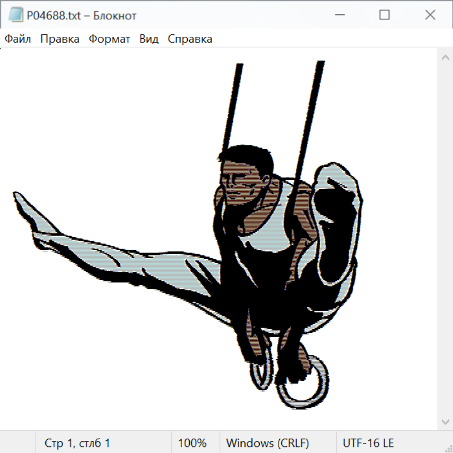The image size is (453, 453).
Task: Click the scroll up arrow of the vertical scrollbar
Action: (x=445, y=57)
